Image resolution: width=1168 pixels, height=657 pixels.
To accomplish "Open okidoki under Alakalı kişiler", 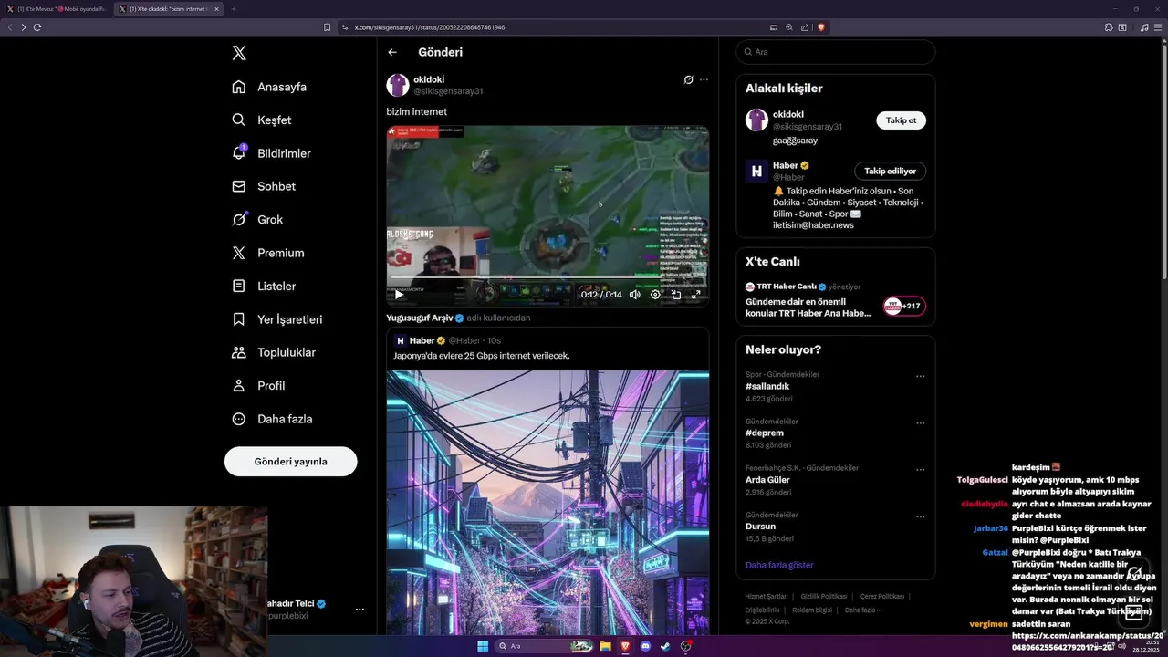I will click(788, 114).
